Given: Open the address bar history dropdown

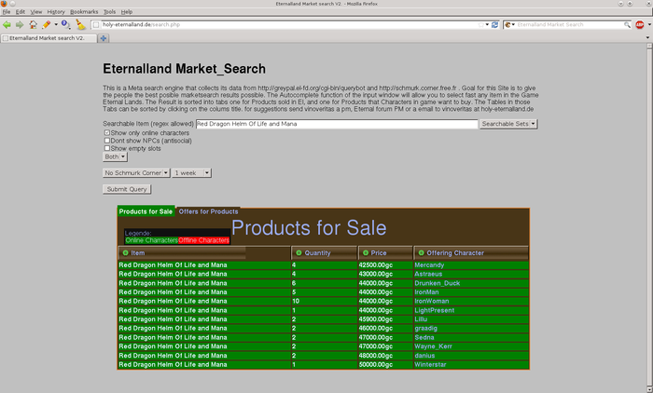Looking at the screenshot, I should [x=487, y=25].
